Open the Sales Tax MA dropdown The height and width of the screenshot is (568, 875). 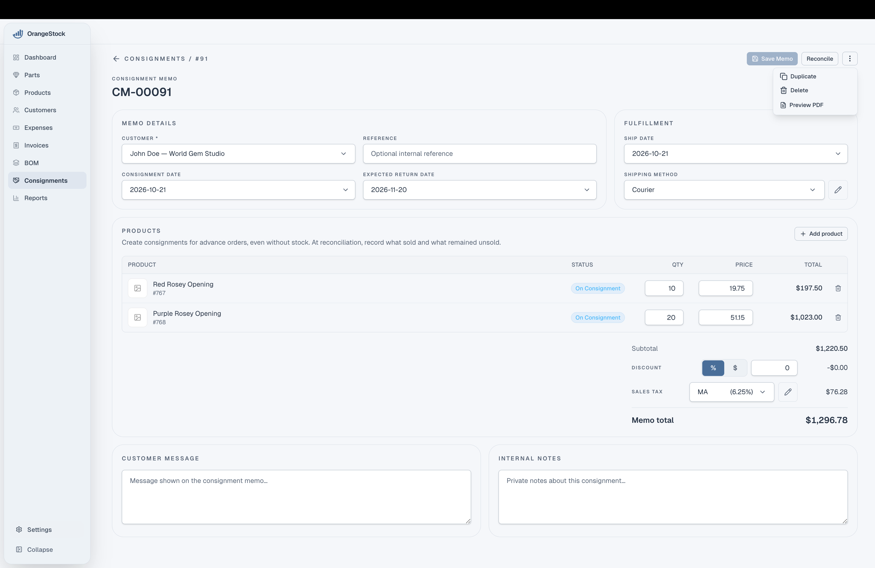point(731,392)
